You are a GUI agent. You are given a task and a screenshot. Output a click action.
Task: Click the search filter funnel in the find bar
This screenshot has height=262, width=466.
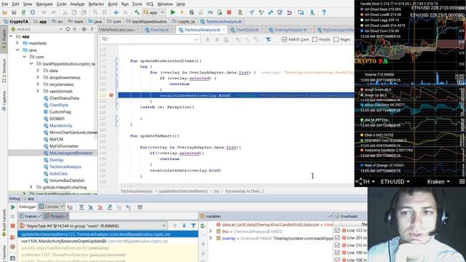tap(268, 39)
